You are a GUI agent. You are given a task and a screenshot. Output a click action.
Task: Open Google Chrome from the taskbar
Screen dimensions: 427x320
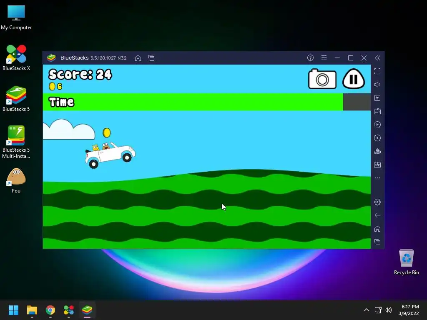click(x=50, y=310)
